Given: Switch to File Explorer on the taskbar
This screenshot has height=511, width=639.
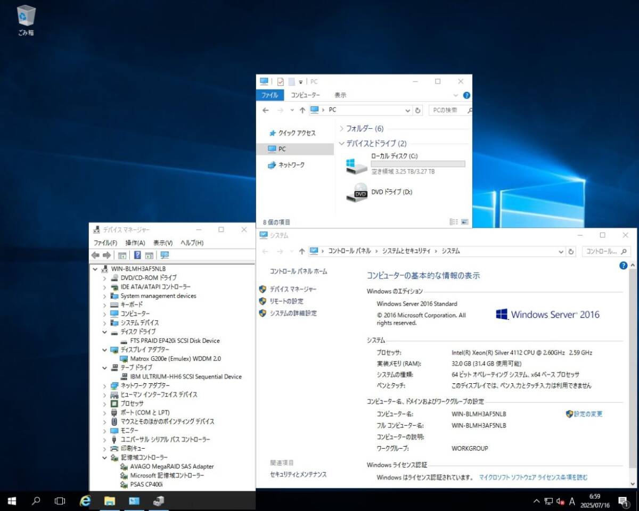Looking at the screenshot, I should 109,501.
